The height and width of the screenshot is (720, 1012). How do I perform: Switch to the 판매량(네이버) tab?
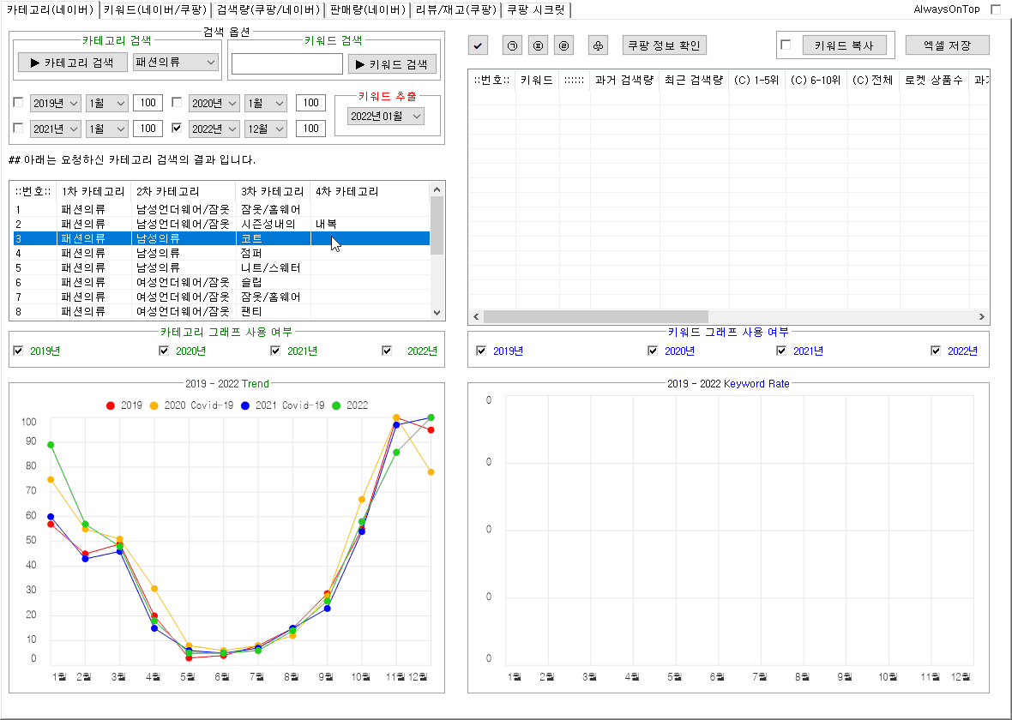tap(367, 9)
